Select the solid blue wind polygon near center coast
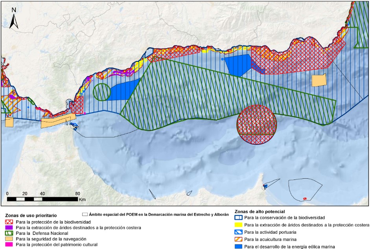This screenshot has width=370, height=249. tap(238, 65)
